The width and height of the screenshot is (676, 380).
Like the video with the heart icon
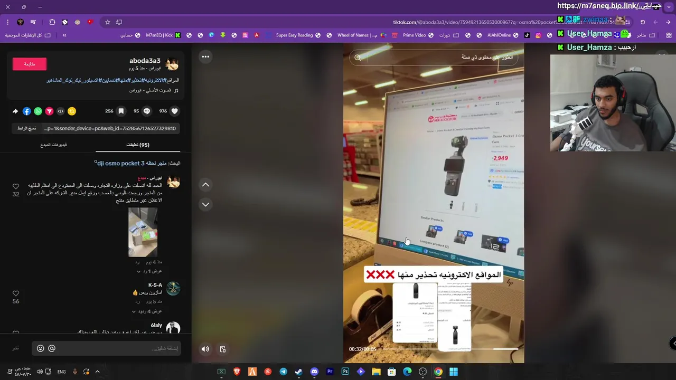175,111
